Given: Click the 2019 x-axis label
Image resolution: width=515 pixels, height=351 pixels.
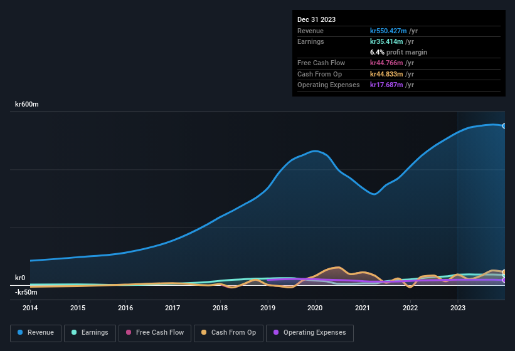Looking at the screenshot, I should click(x=268, y=308).
